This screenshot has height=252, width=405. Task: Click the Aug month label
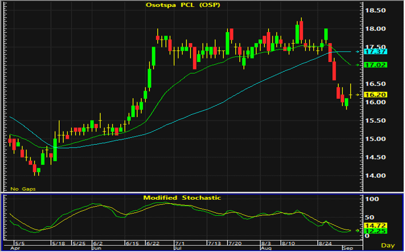[266, 249]
